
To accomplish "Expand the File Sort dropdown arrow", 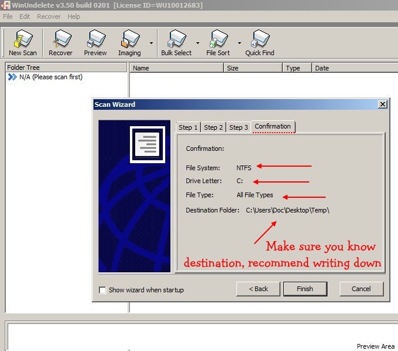I will pyautogui.click(x=239, y=43).
